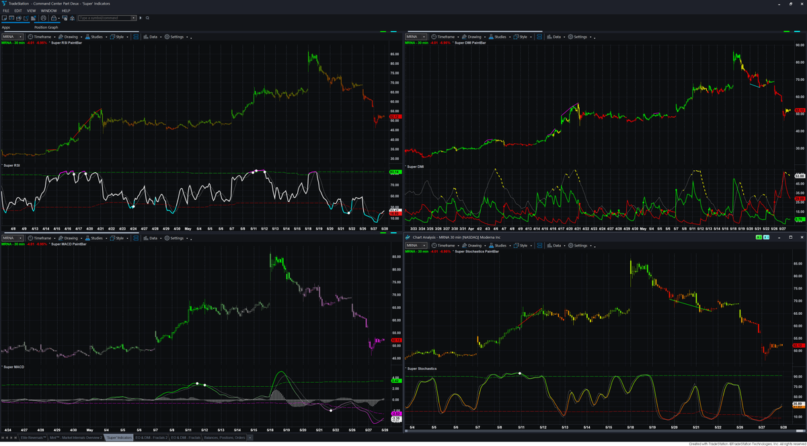The height and width of the screenshot is (446, 807).
Task: Open Settings in Super MACD chart
Action: coord(176,238)
